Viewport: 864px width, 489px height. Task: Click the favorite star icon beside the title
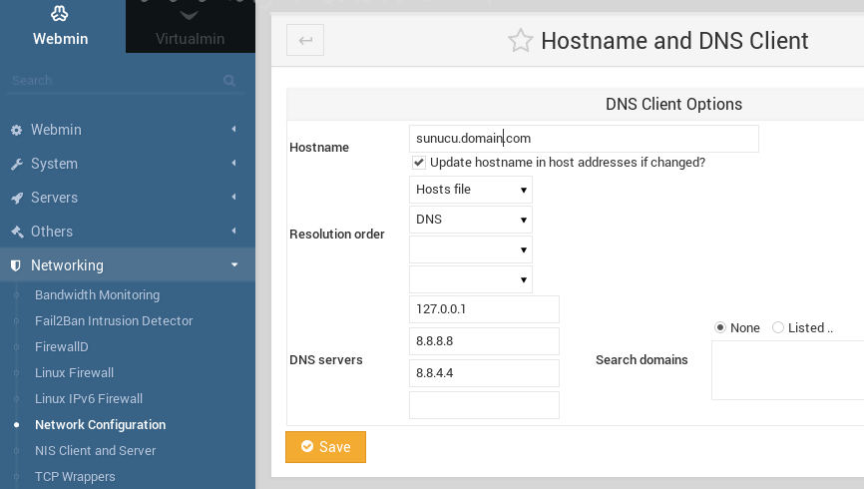click(x=520, y=41)
